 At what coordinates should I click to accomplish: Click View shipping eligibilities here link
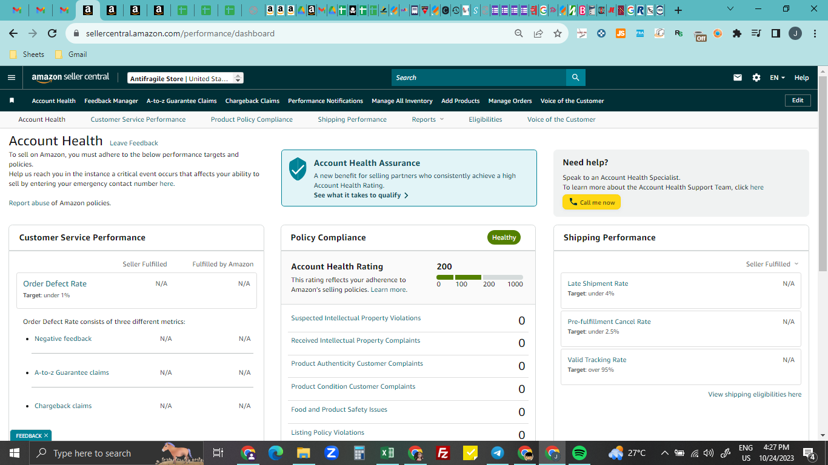coord(755,394)
